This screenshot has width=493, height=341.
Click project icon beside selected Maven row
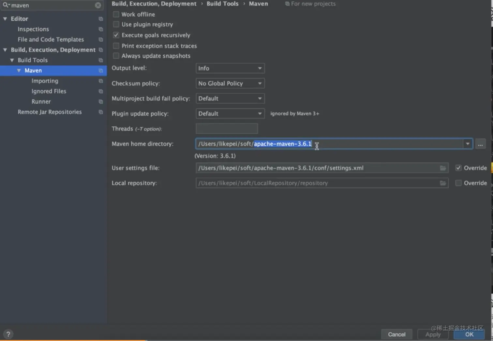101,71
